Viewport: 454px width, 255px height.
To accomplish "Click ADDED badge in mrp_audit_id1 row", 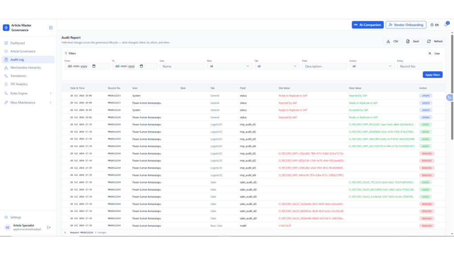I will click(x=425, y=124).
